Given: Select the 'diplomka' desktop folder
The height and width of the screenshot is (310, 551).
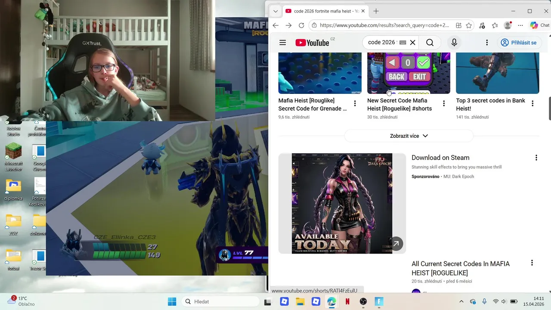Looking at the screenshot, I should coord(13,190).
